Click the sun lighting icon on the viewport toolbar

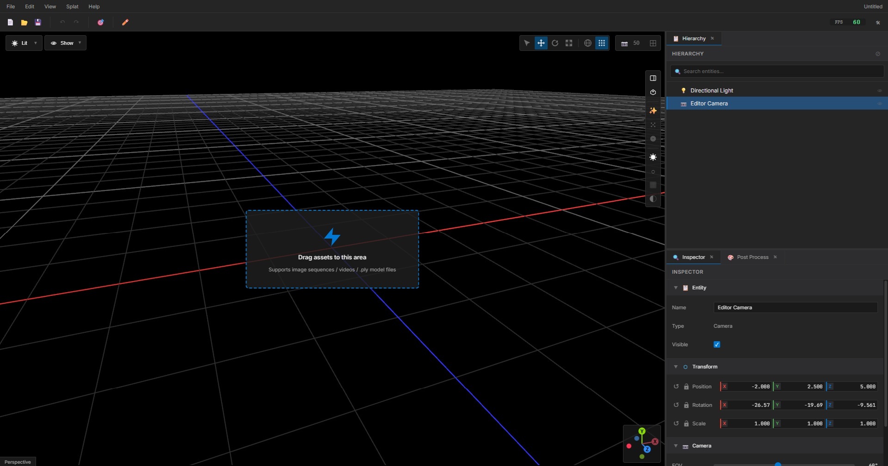pyautogui.click(x=653, y=157)
